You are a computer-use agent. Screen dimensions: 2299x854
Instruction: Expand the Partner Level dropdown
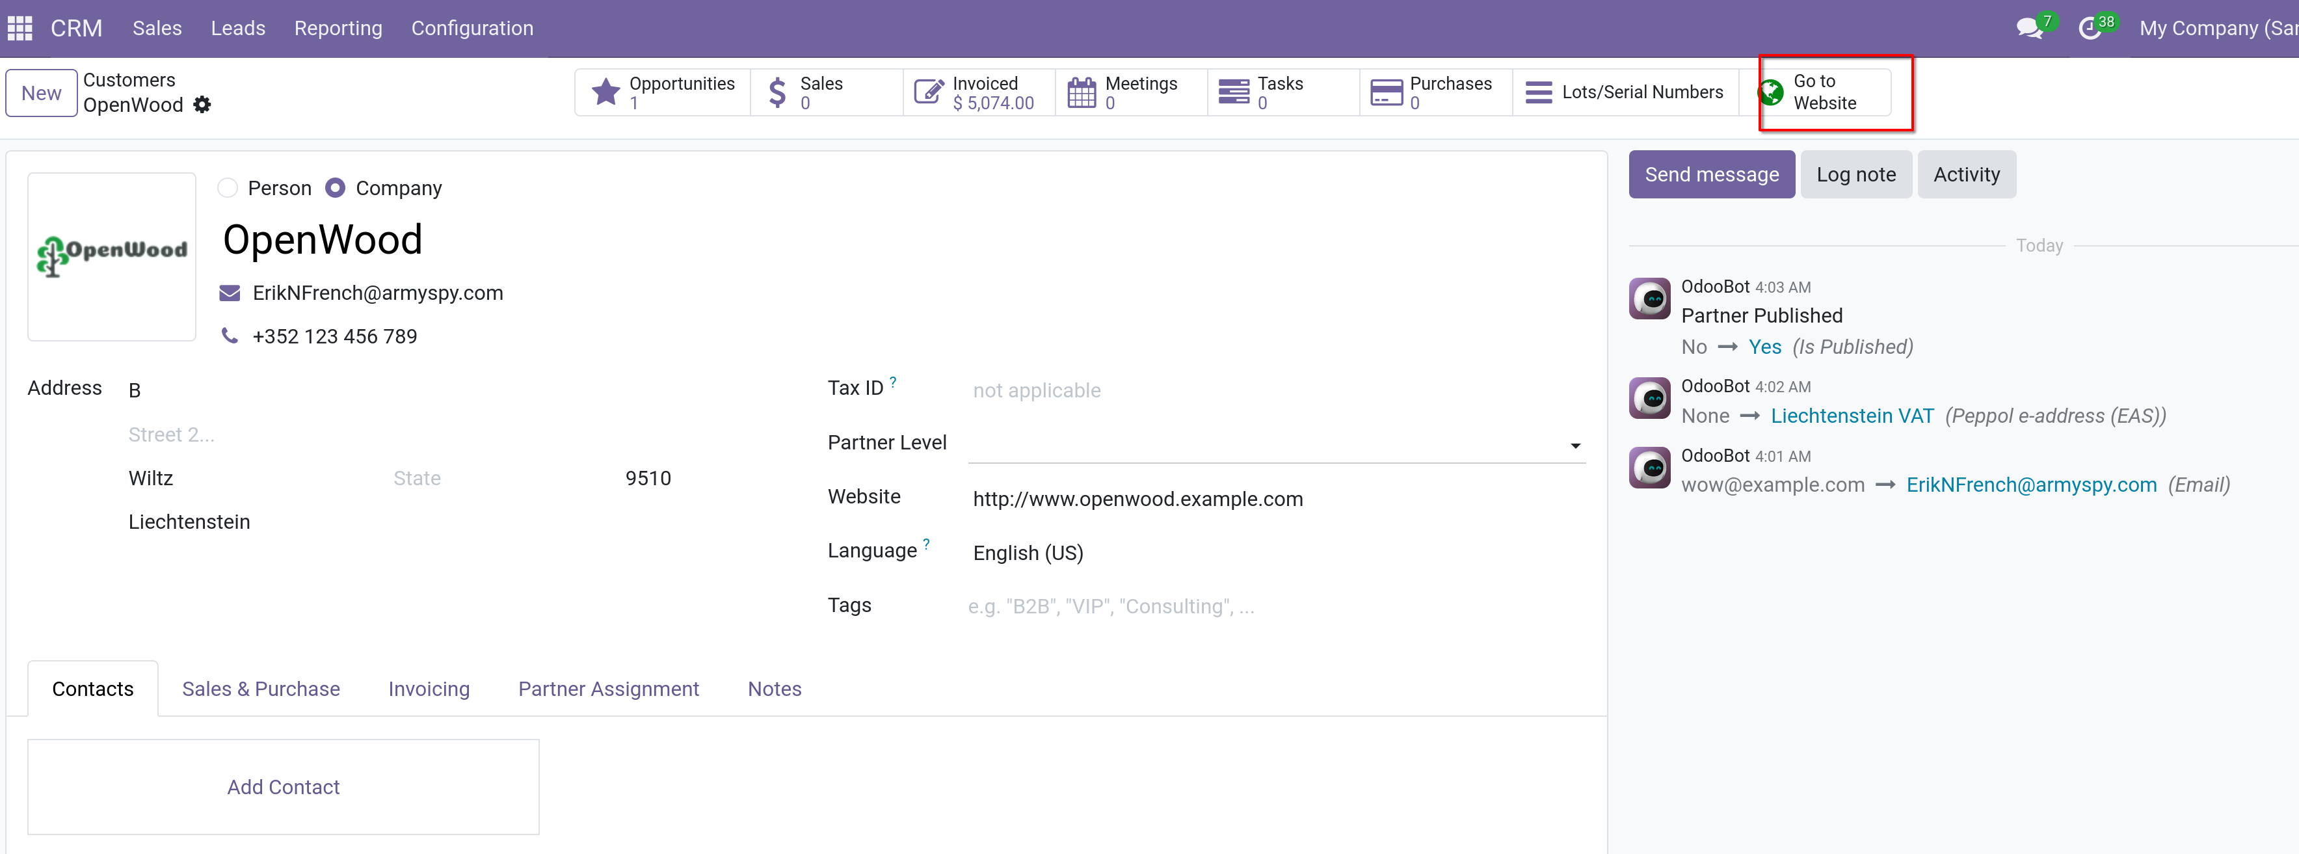tap(1276, 444)
